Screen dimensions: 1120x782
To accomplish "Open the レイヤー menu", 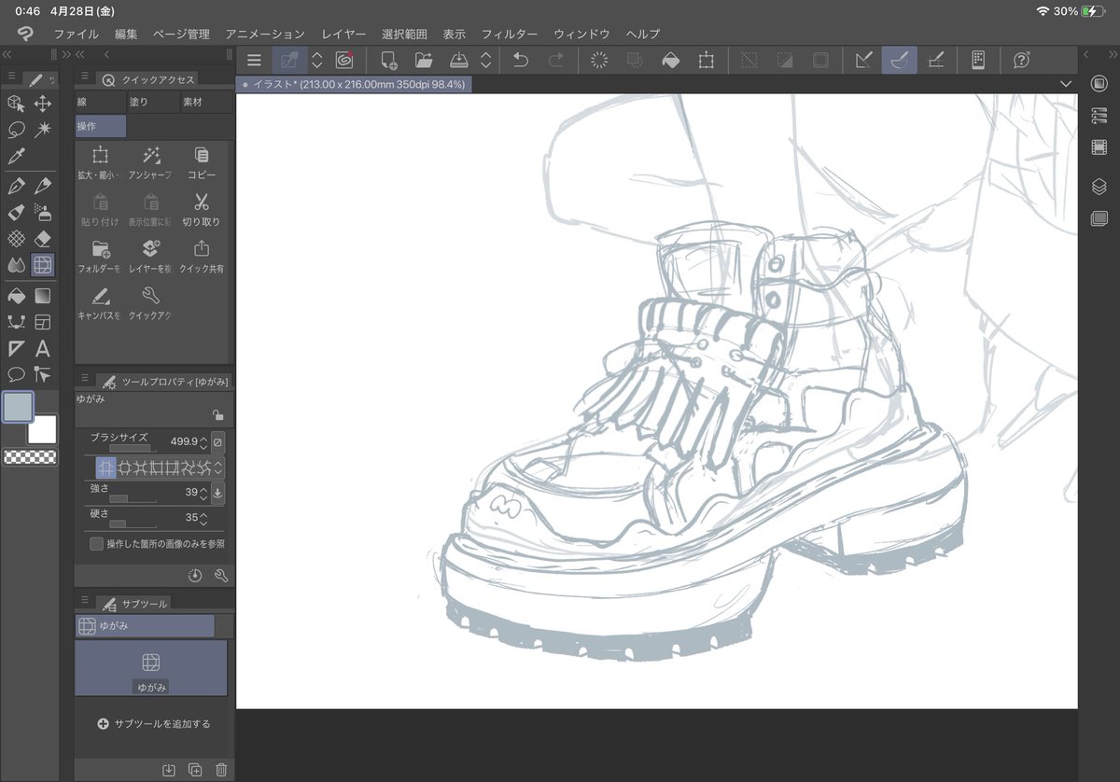I will click(x=343, y=34).
